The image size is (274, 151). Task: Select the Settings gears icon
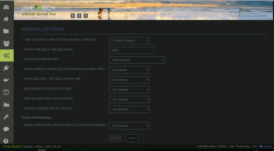click(x=7, y=56)
